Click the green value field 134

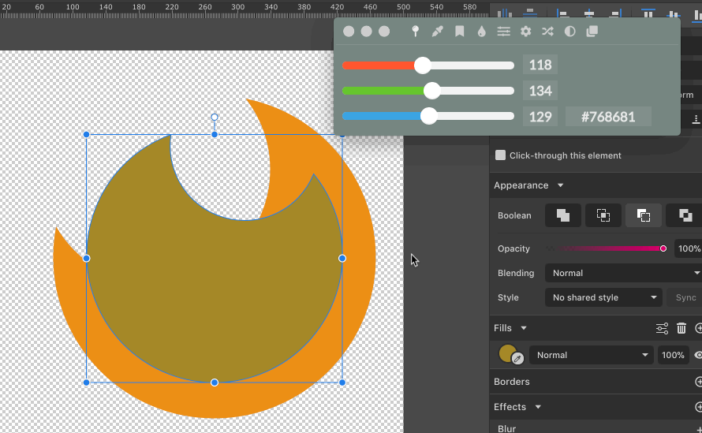tap(540, 91)
